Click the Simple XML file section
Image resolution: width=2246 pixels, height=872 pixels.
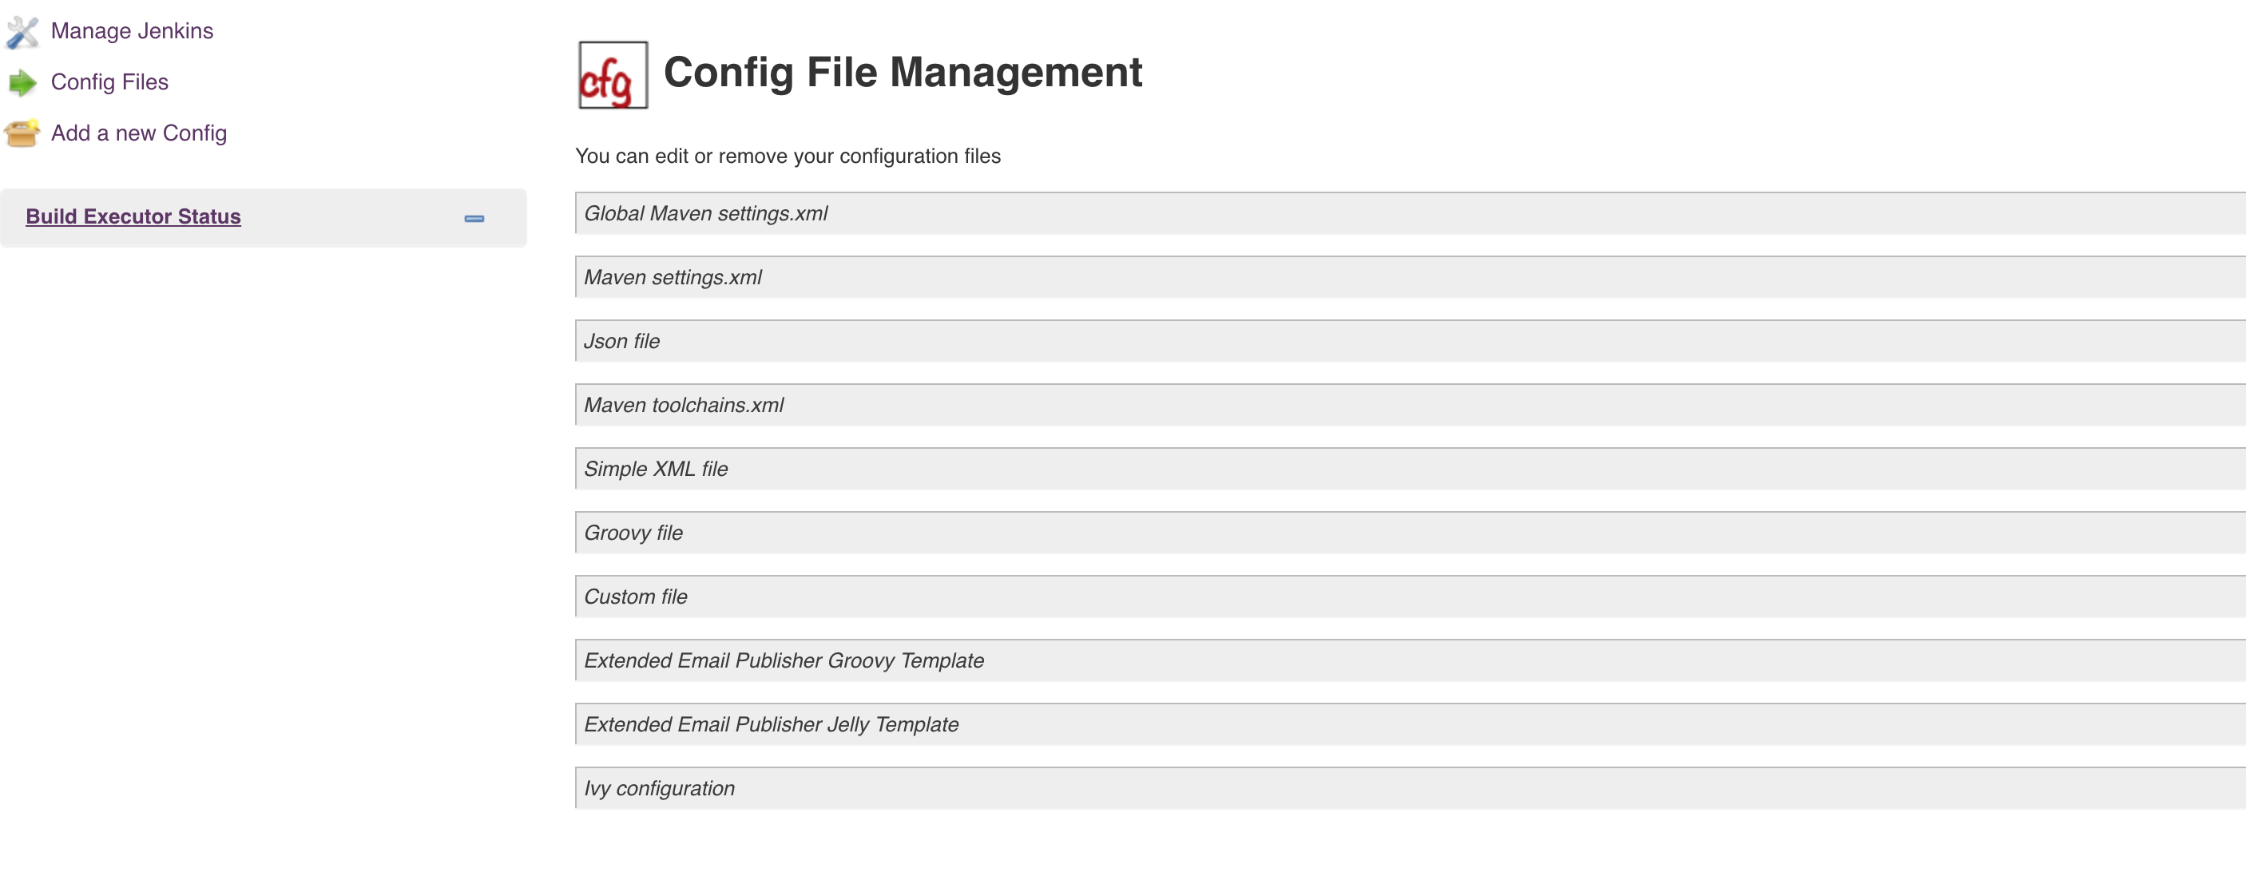[656, 469]
